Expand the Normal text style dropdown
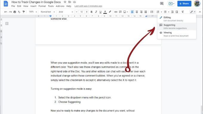The image size is (203, 114). coord(48,12)
